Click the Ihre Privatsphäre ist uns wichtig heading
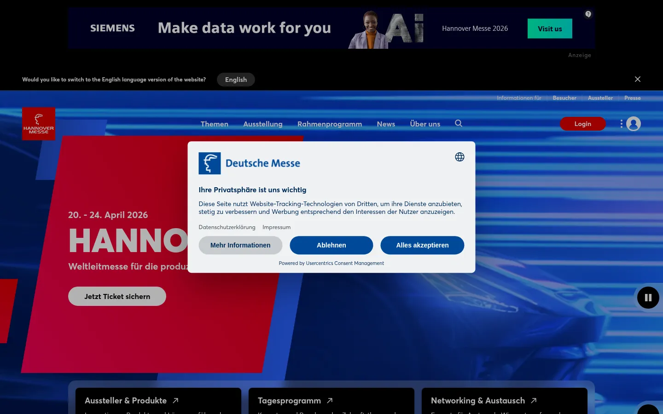The width and height of the screenshot is (663, 414). click(252, 190)
